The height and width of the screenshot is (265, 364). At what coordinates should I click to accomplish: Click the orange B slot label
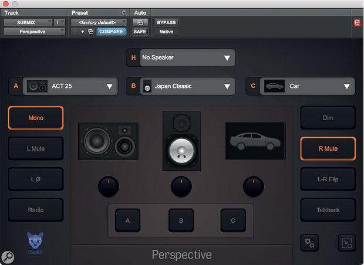point(133,86)
